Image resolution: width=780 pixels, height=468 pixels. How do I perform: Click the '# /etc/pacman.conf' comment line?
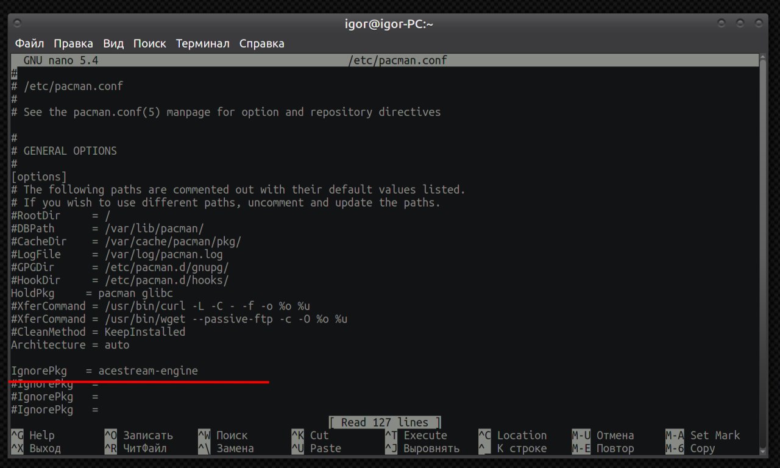(67, 87)
